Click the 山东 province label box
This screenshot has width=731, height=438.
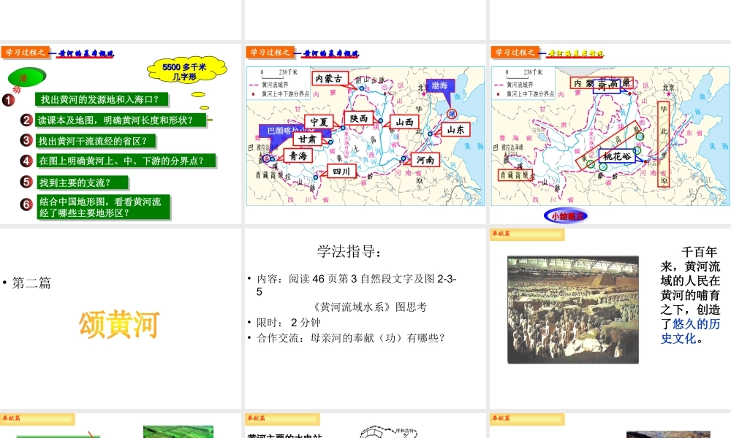click(x=455, y=129)
